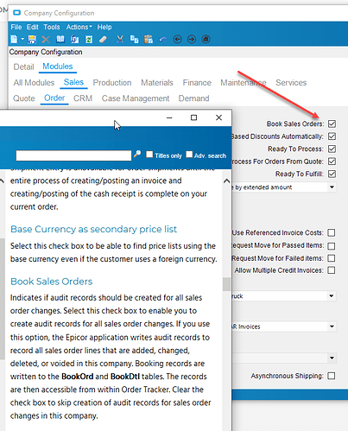This screenshot has height=431, width=348.
Task: Open the Tools menu
Action: [x=52, y=27]
